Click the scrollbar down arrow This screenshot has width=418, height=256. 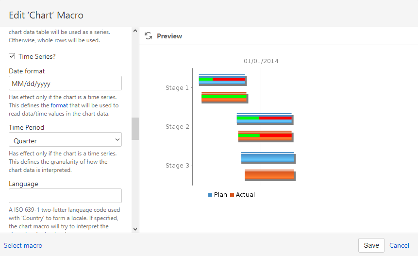tap(135, 229)
